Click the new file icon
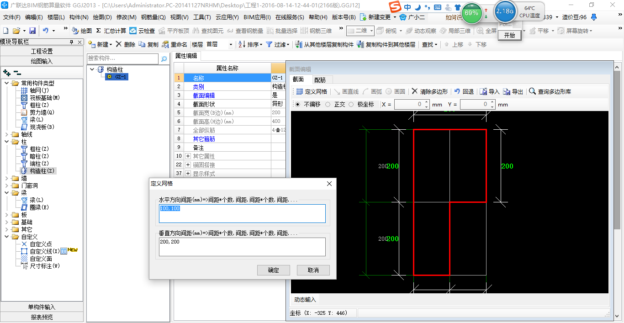This screenshot has width=624, height=323. 5,31
